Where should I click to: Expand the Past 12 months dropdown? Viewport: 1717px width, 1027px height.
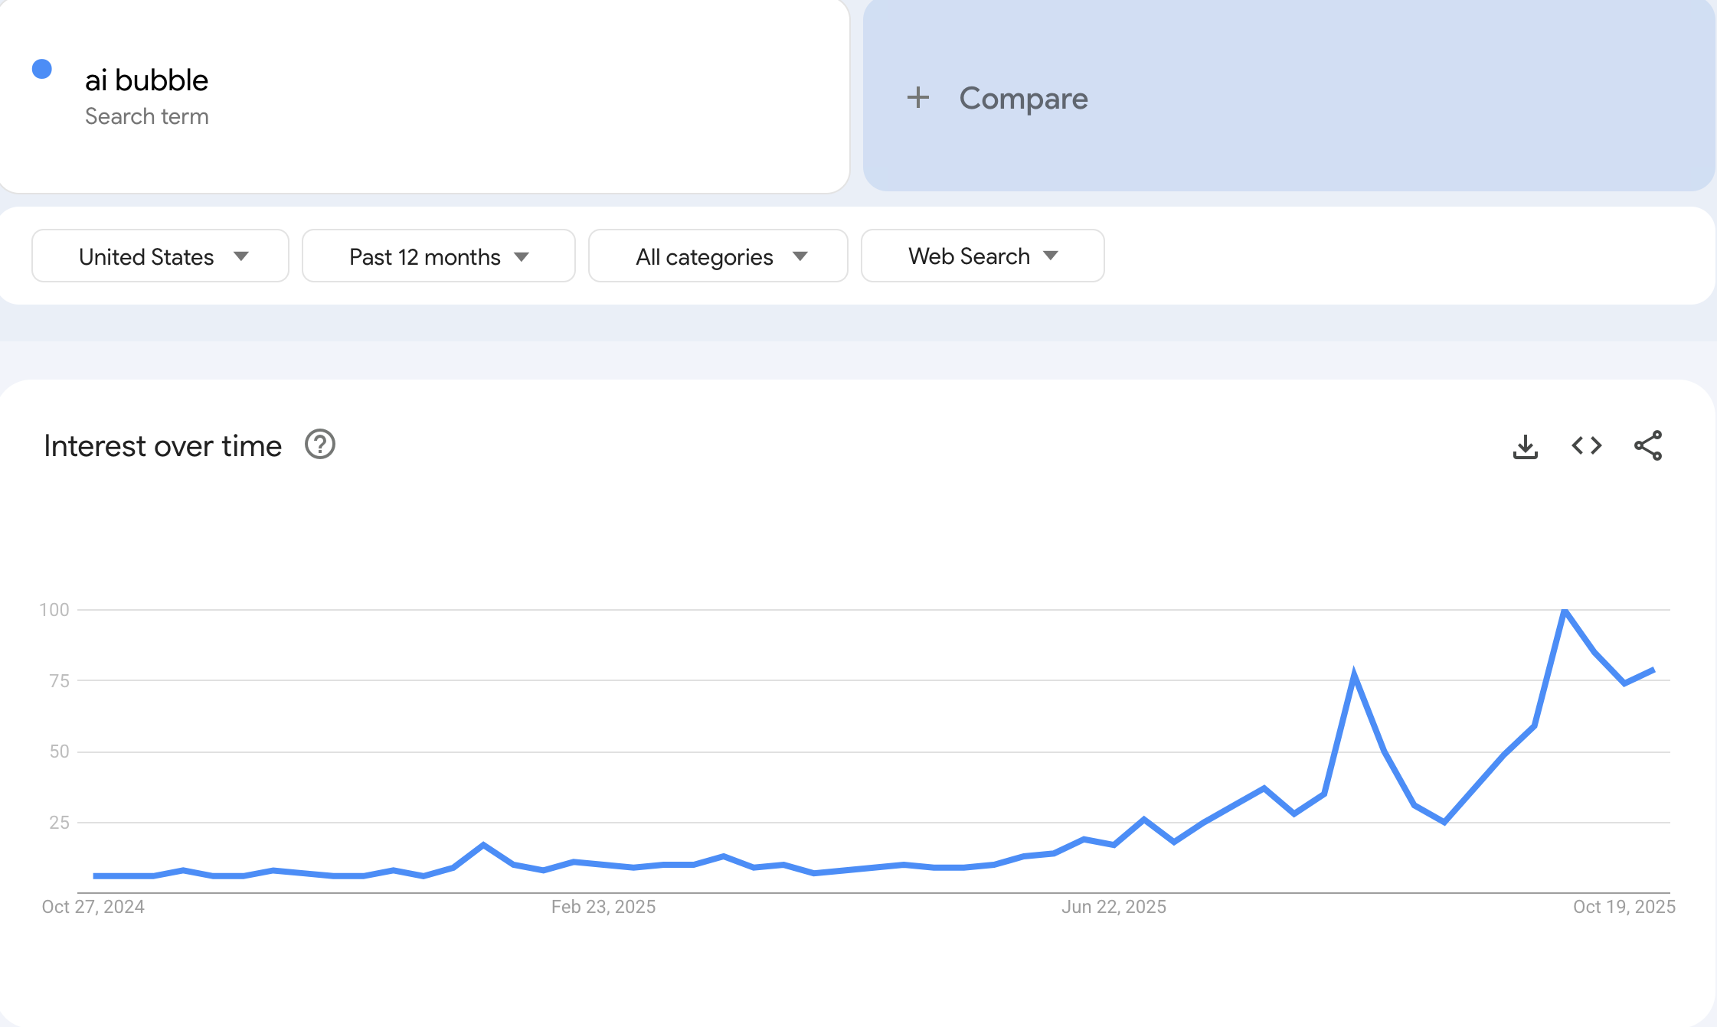tap(438, 256)
